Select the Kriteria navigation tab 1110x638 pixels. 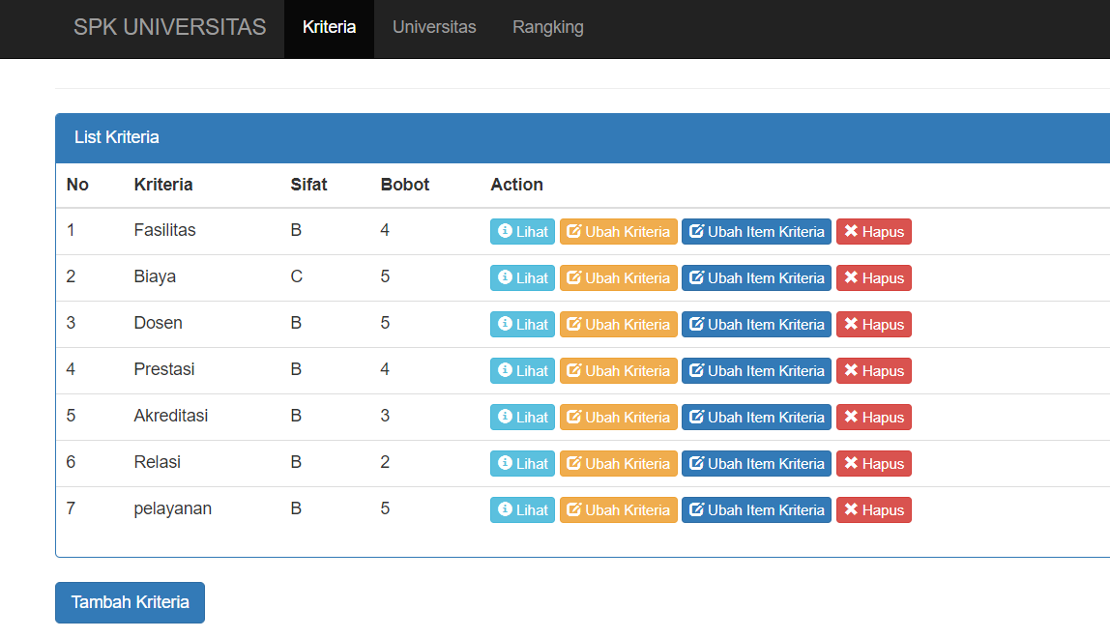tap(329, 27)
